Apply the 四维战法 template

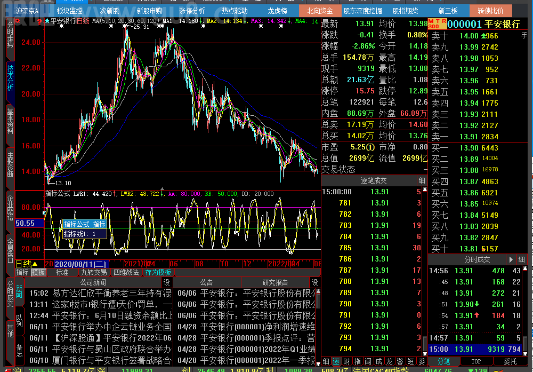point(126,273)
